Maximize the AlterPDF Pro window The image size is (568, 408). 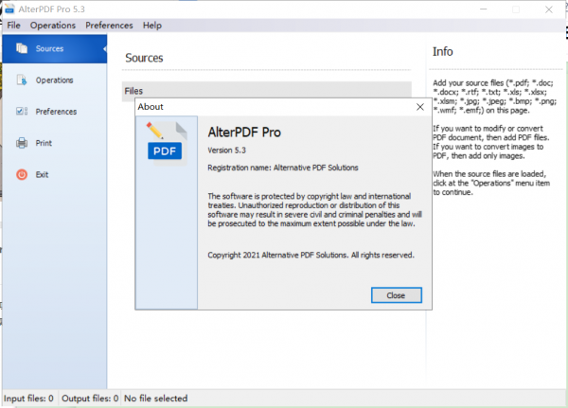pos(516,9)
